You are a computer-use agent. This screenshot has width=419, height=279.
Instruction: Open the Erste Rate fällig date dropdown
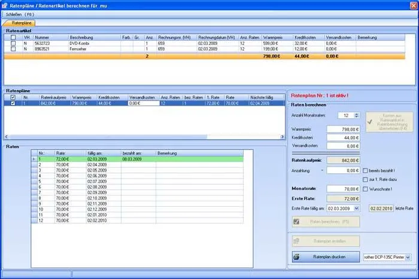point(357,209)
